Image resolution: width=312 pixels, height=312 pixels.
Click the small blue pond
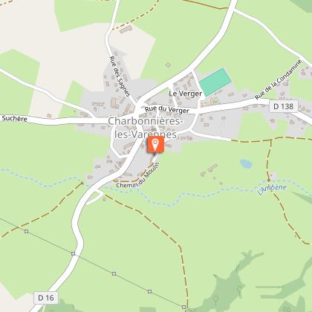pyautogui.click(x=246, y=163)
